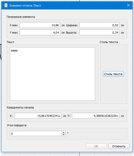Click the X мин input field
This screenshot has height=156, width=134.
point(40,25)
